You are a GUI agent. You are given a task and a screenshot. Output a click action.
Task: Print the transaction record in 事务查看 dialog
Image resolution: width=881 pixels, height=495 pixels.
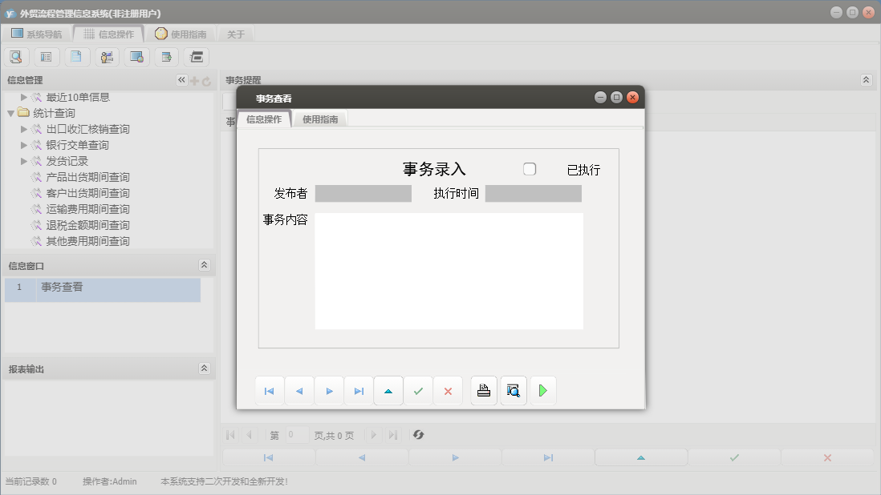(484, 391)
